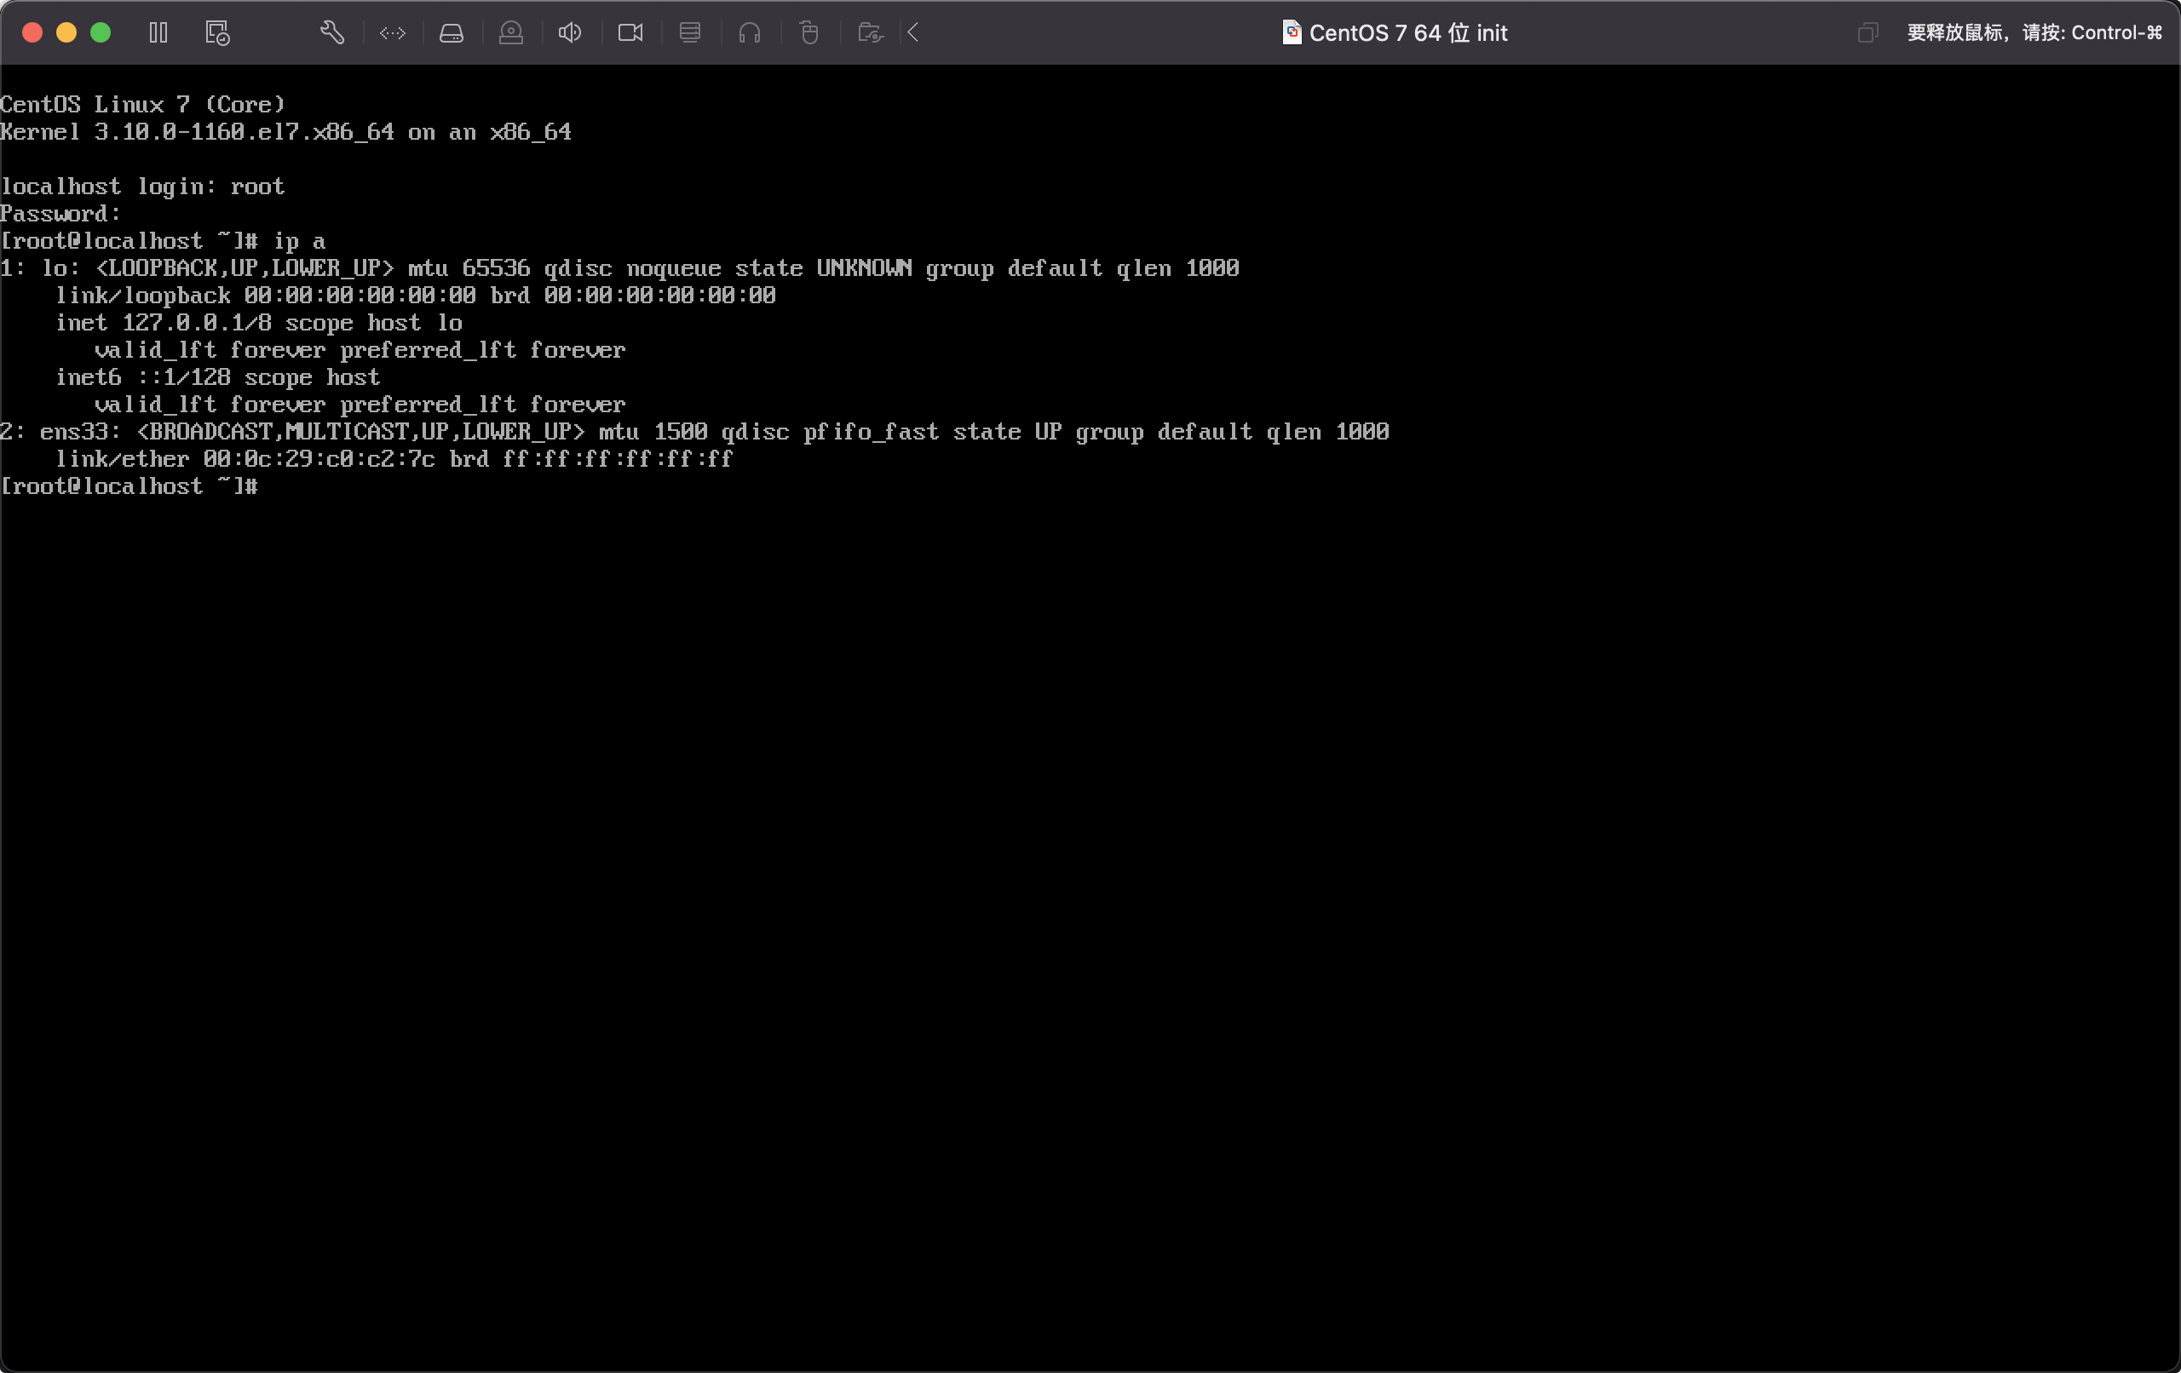2181x1373 pixels.
Task: Click the terminal prompt line
Action: [129, 486]
